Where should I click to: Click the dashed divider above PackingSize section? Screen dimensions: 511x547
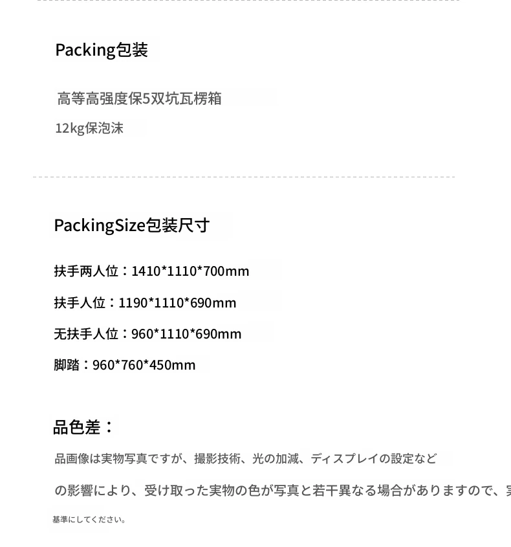244,177
